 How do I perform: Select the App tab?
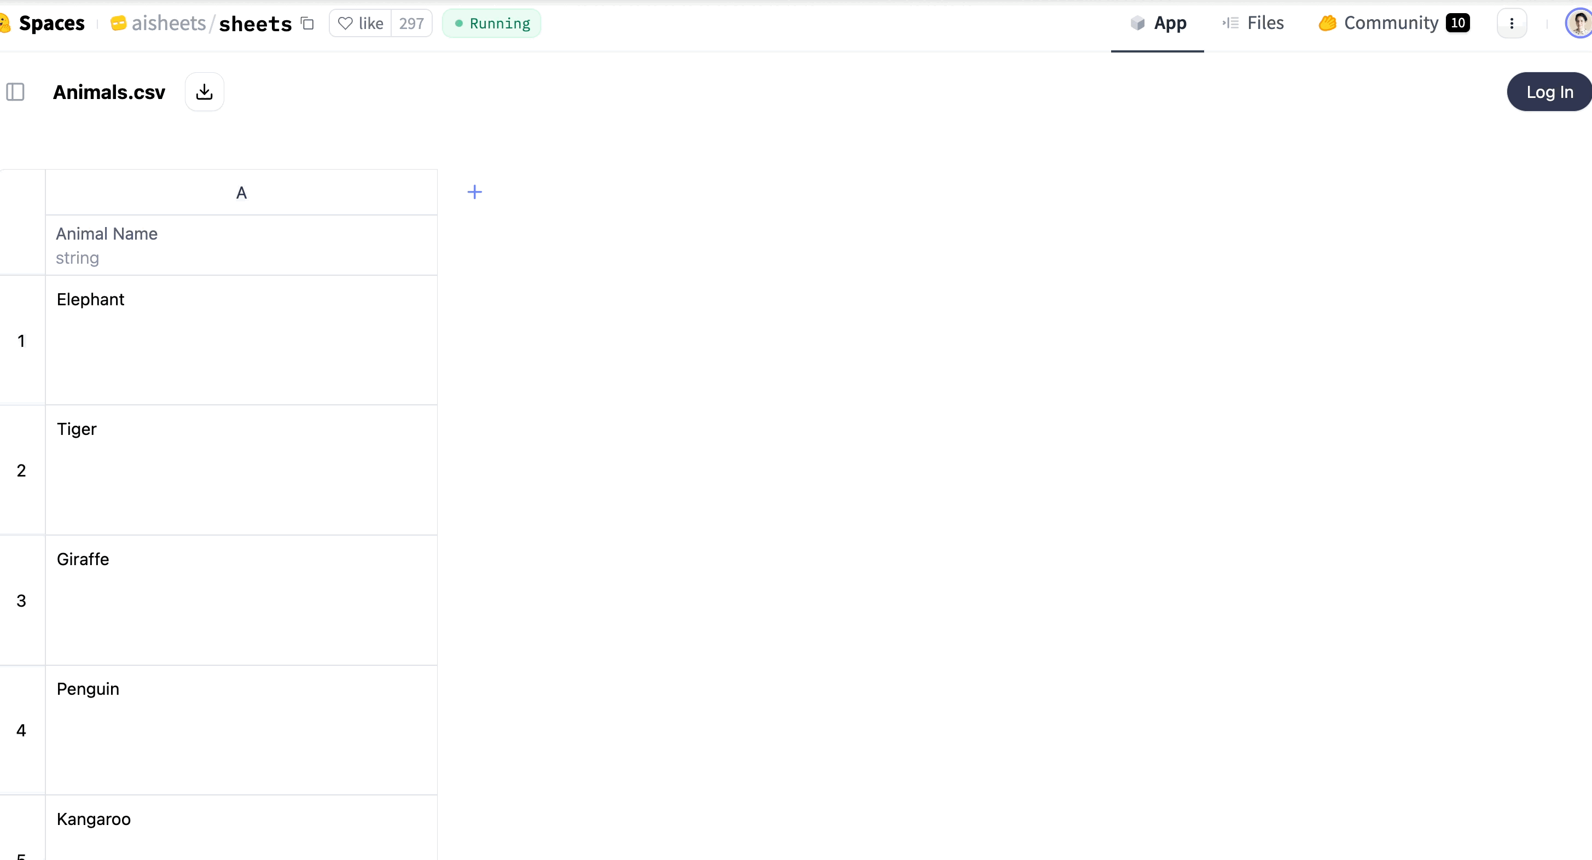(x=1158, y=24)
